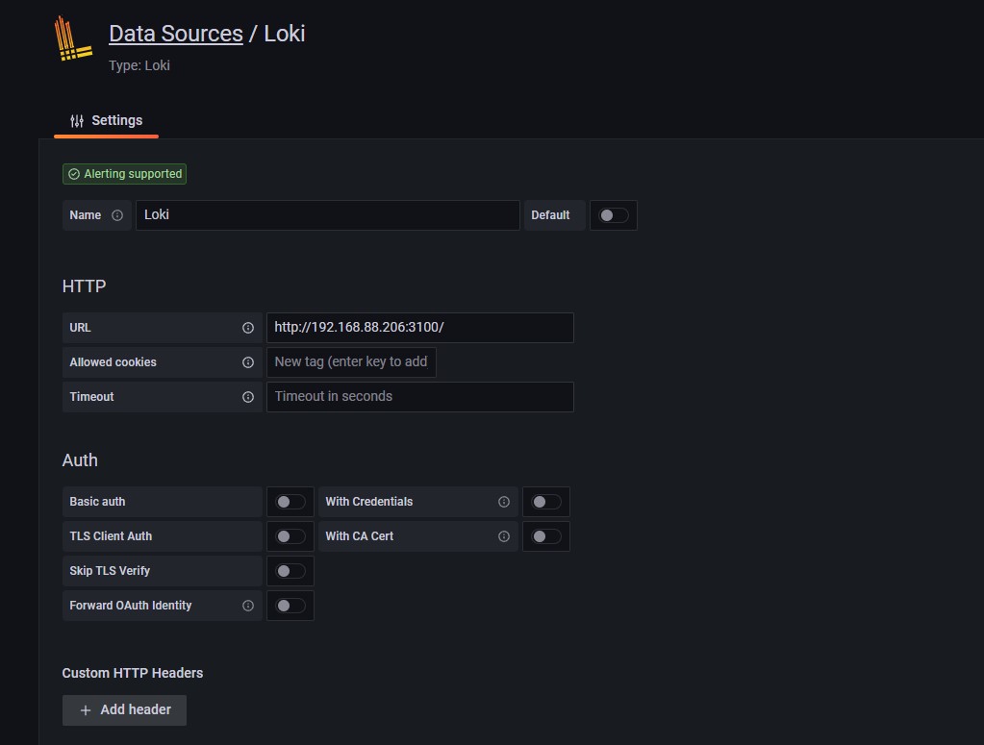Image resolution: width=984 pixels, height=745 pixels.
Task: Enable the TLS Client Auth toggle
Action: [290, 536]
